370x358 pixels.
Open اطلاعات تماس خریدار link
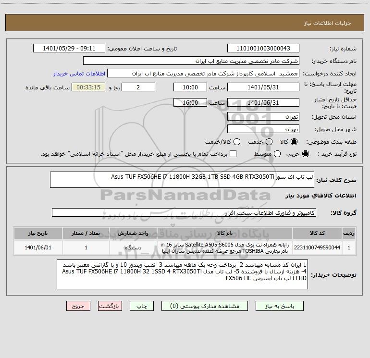click(x=79, y=74)
